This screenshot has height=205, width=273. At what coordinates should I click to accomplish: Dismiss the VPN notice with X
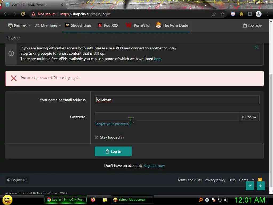257,48
